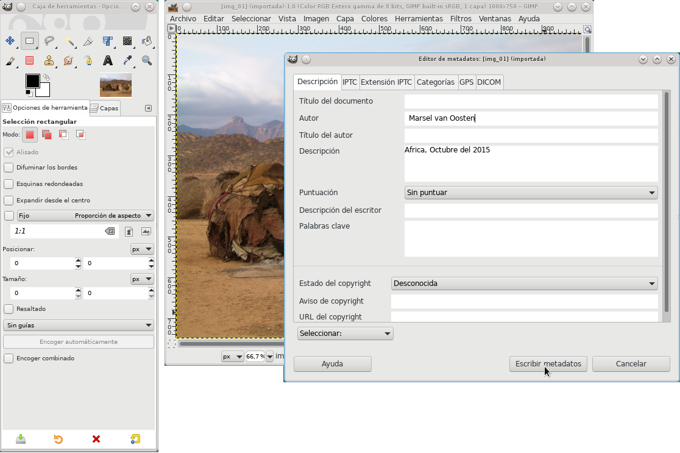Select the Zoom magnifier tool
Viewport: 680px width, 453px height.
pos(147,61)
